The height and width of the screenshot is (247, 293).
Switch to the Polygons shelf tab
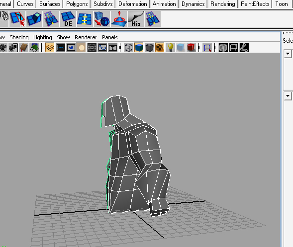(x=77, y=4)
